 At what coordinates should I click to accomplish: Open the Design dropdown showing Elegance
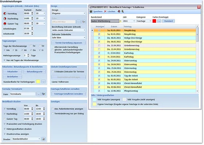(x=84, y=13)
